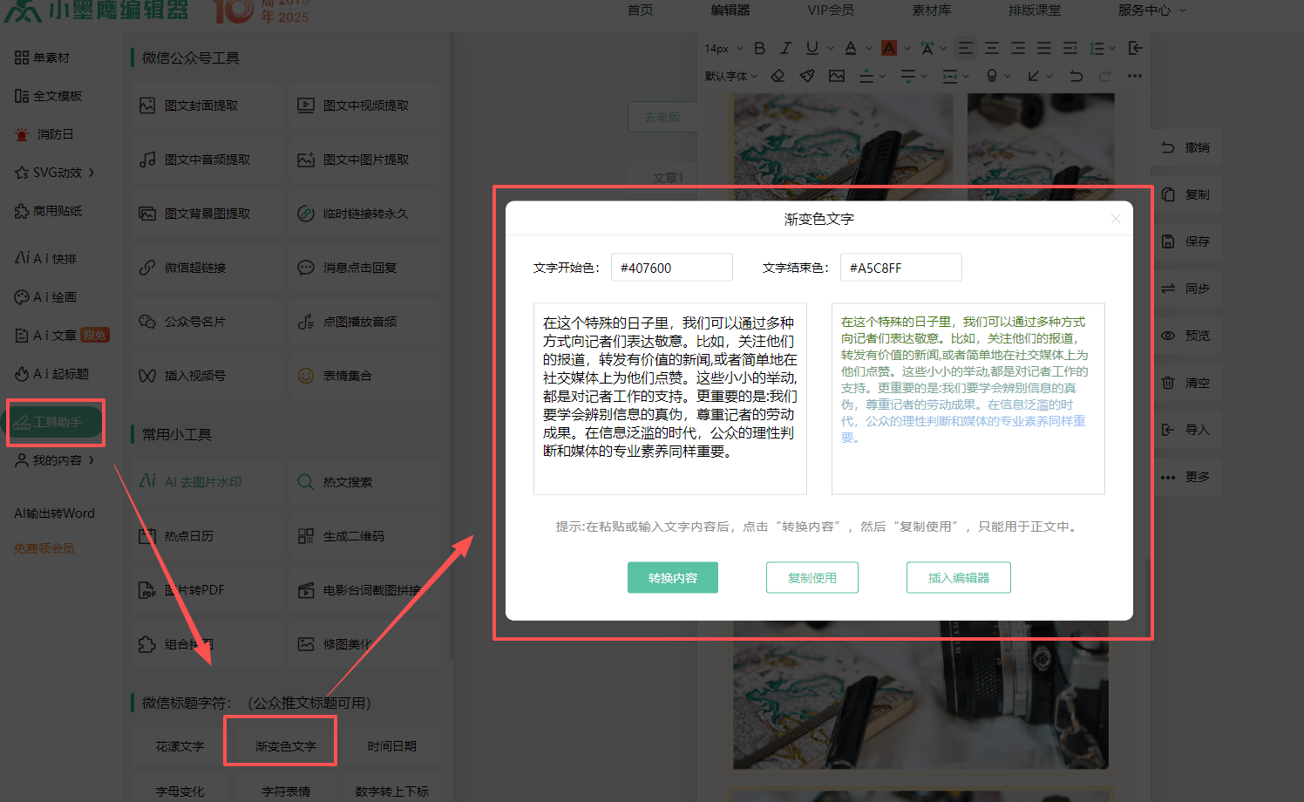Viewport: 1304px width, 802px height.
Task: Click the 保存 save icon
Action: pos(1168,241)
